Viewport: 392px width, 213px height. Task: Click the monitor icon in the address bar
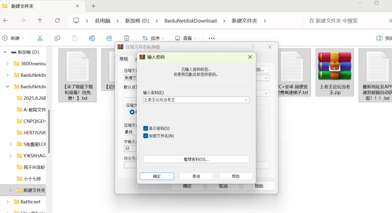(76, 21)
